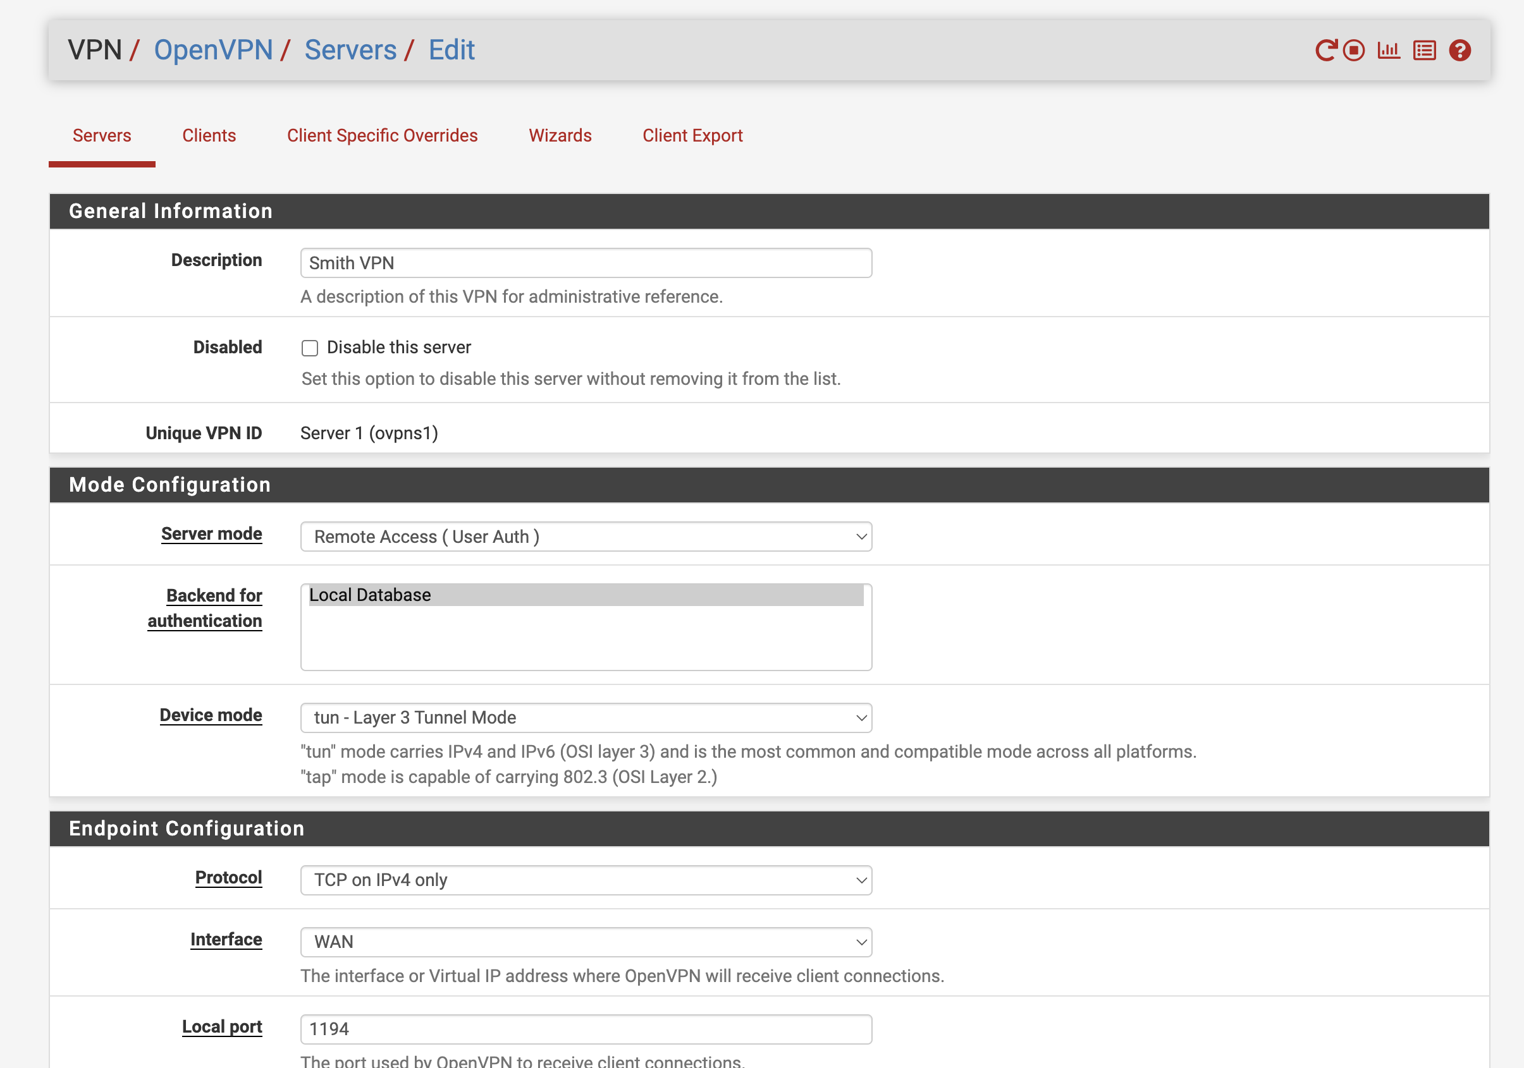Switch to the Servers tab

[x=102, y=135]
